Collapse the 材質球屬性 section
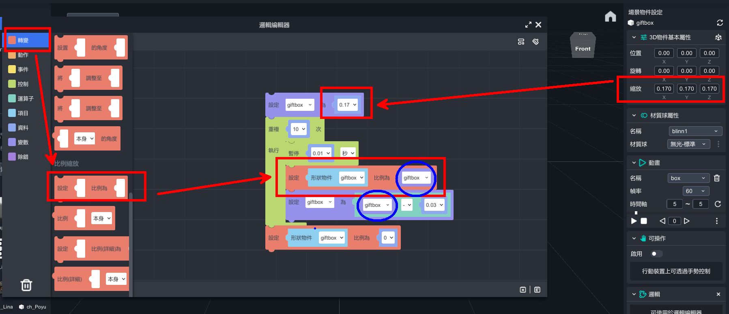 point(634,115)
